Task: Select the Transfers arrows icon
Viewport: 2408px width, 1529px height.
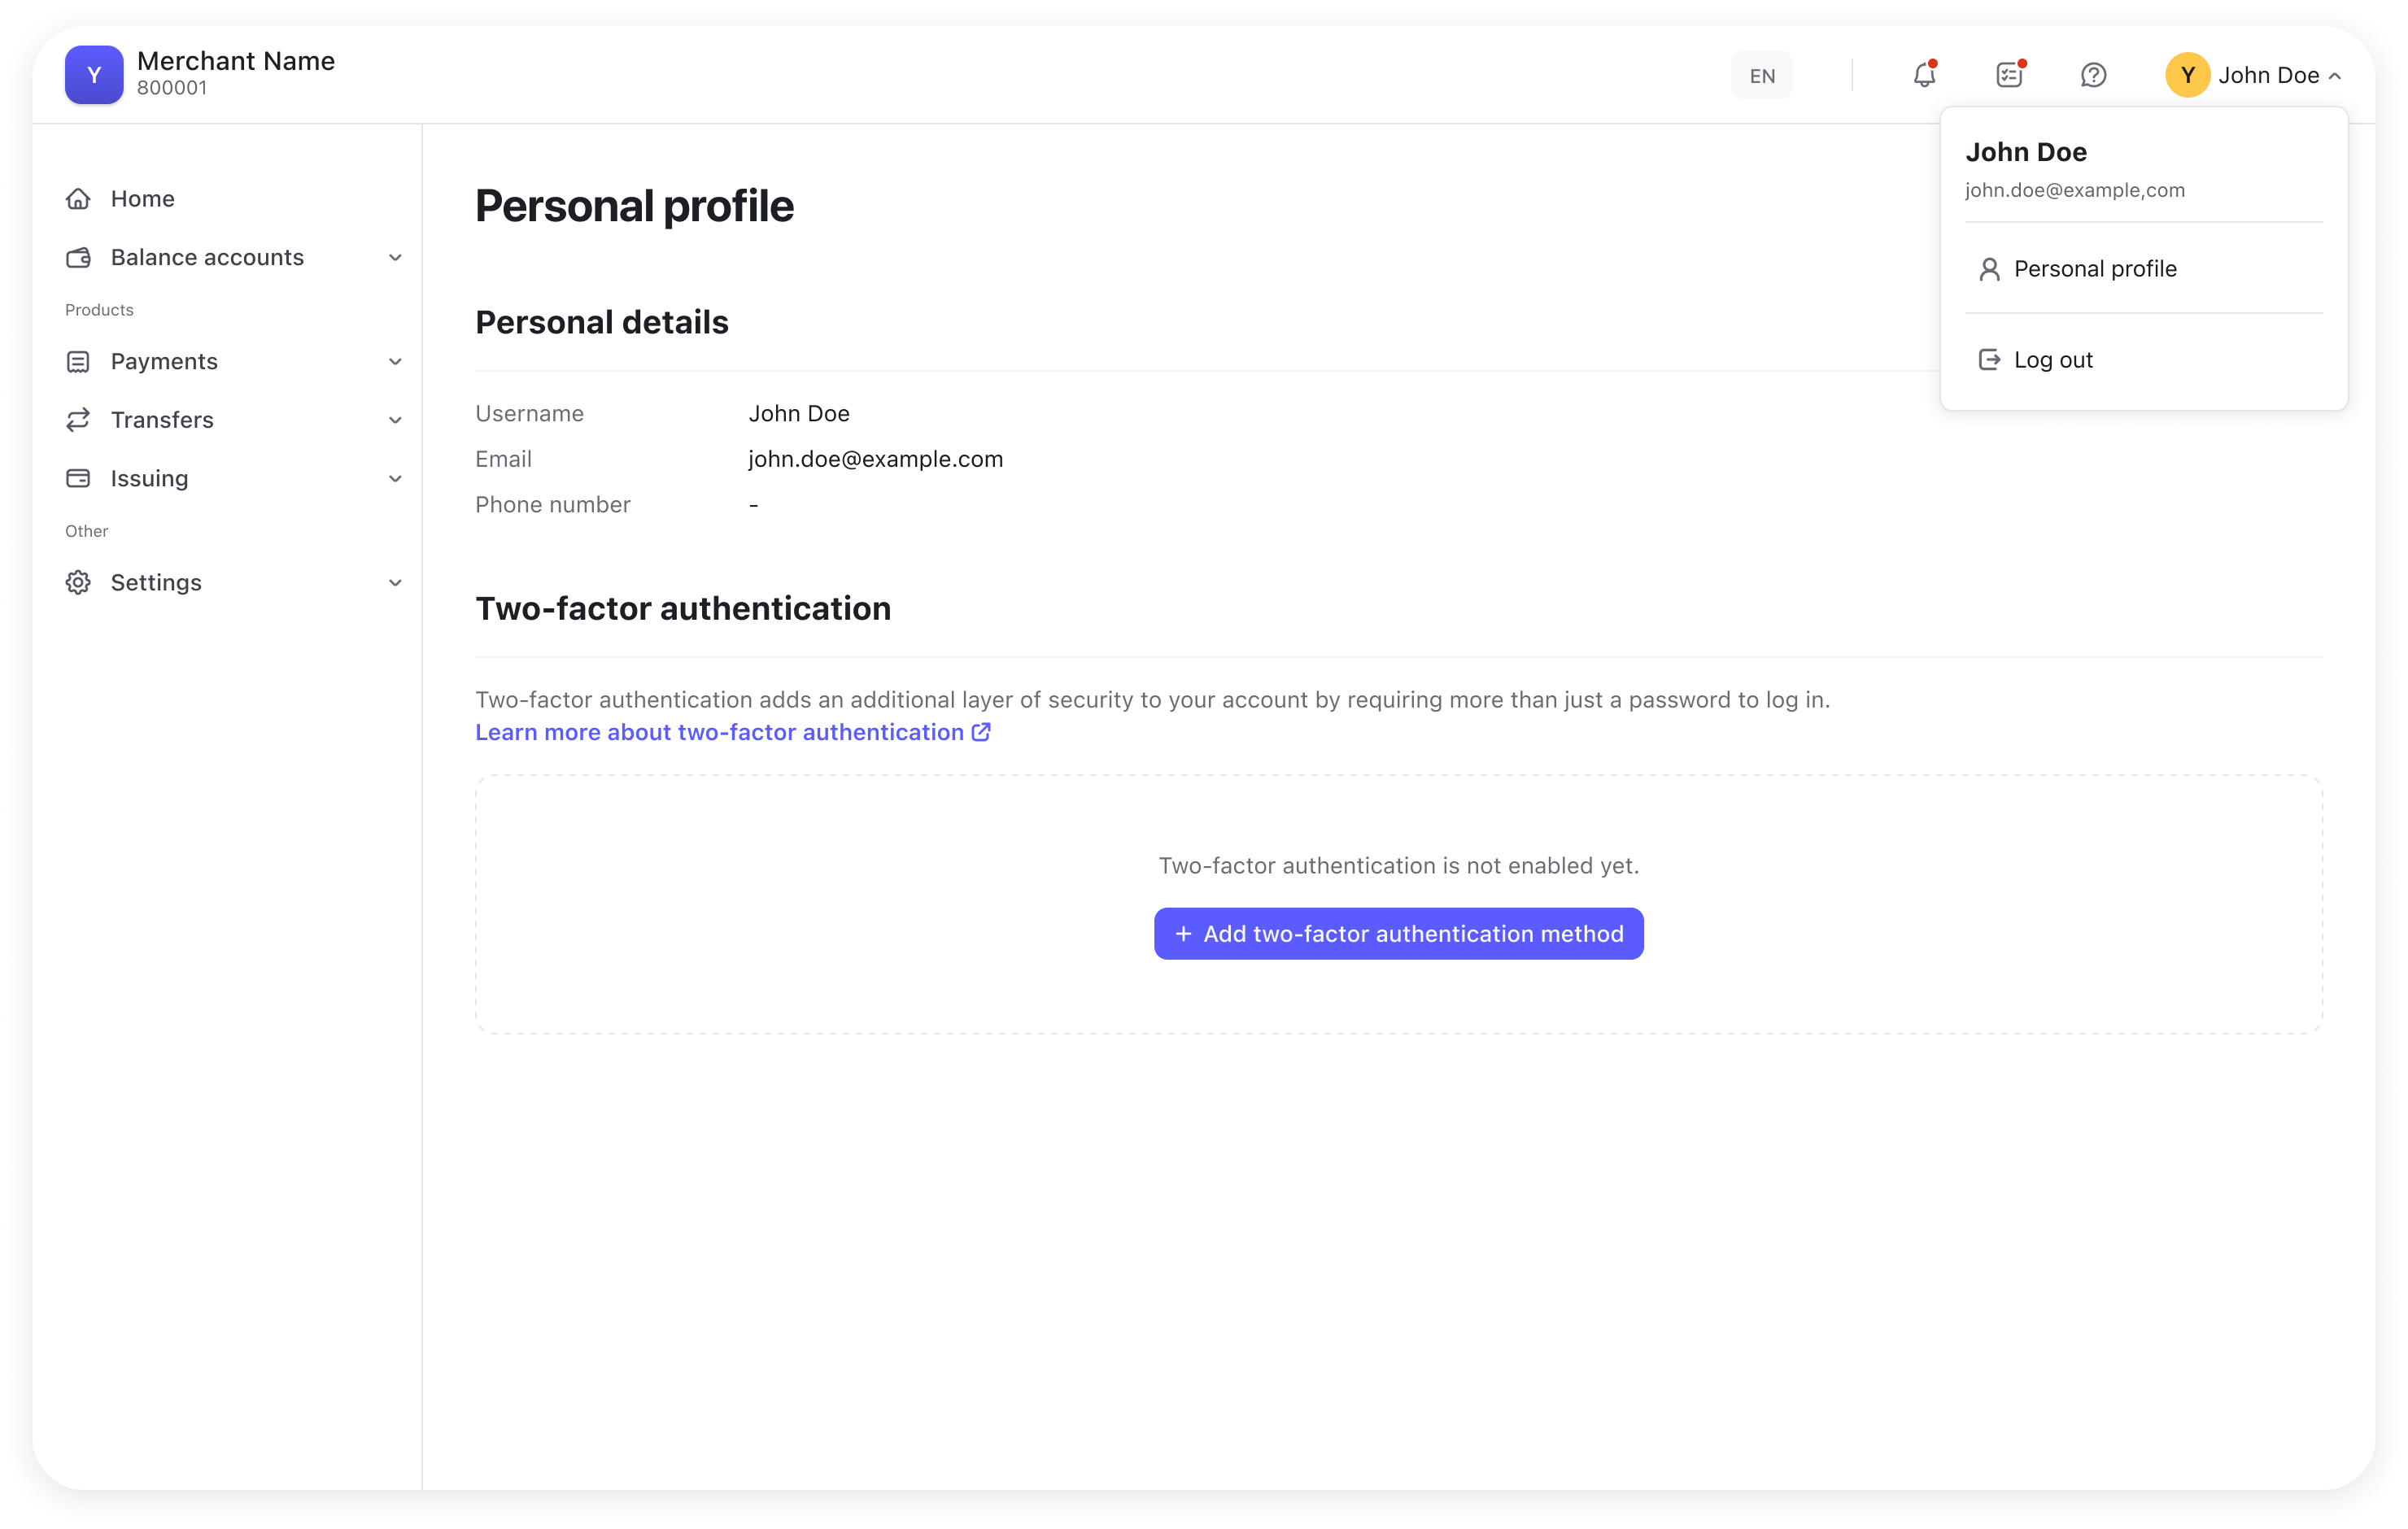Action: [x=79, y=419]
